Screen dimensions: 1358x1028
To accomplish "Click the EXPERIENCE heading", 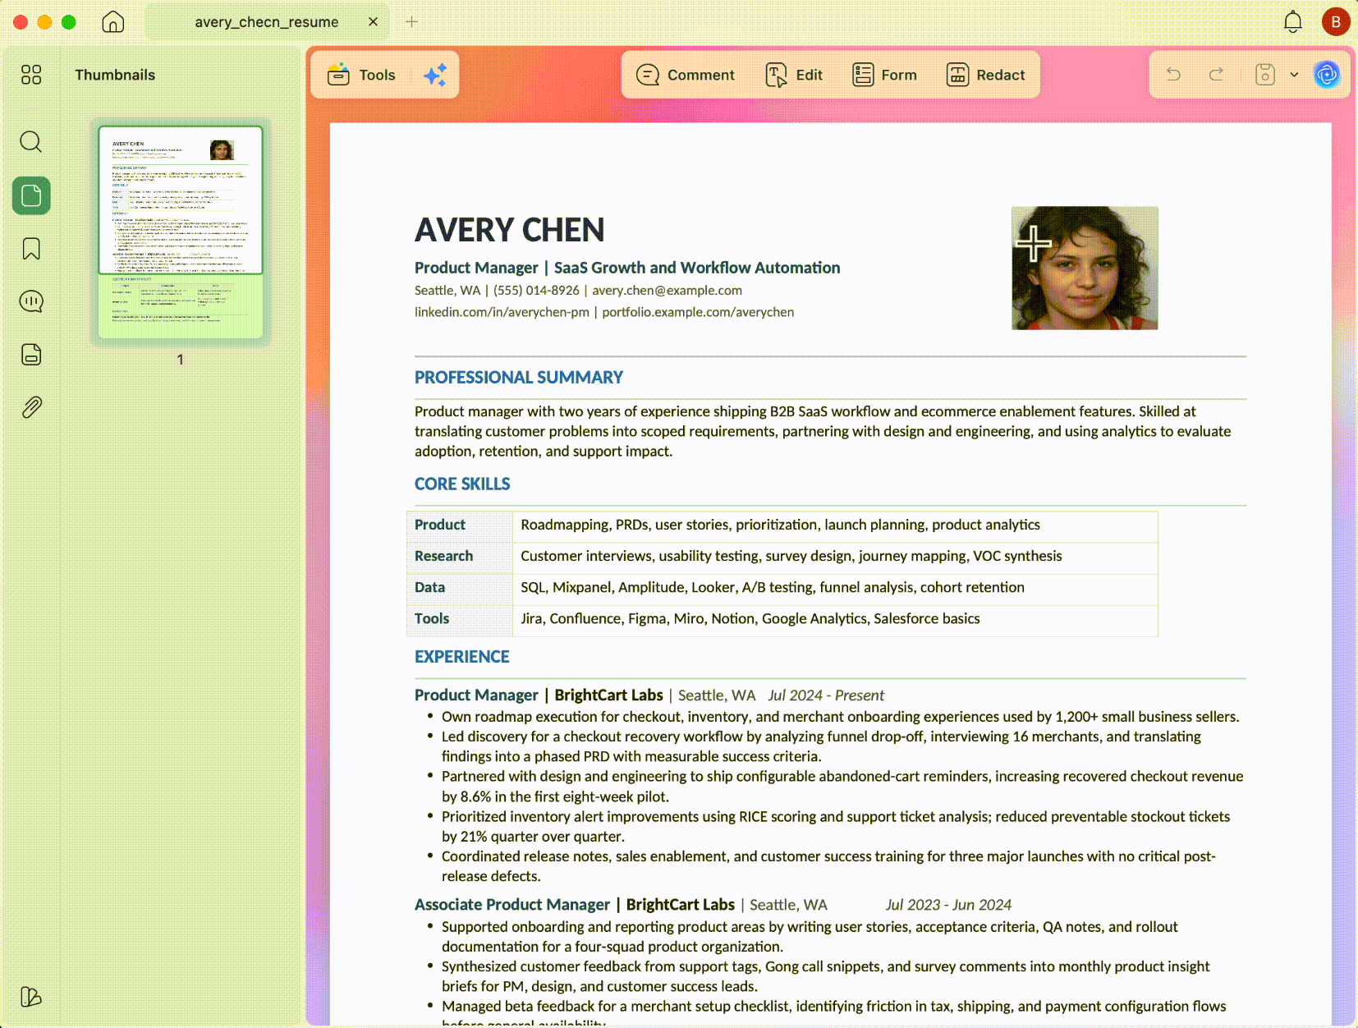I will [462, 657].
